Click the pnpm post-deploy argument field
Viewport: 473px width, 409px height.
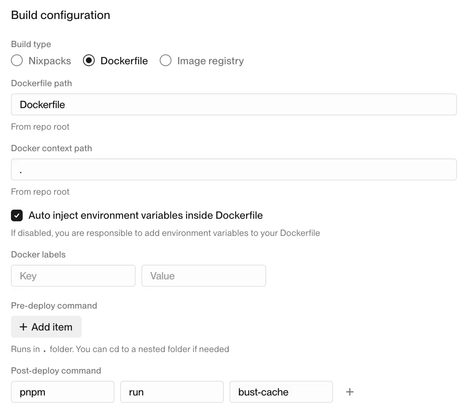click(63, 392)
